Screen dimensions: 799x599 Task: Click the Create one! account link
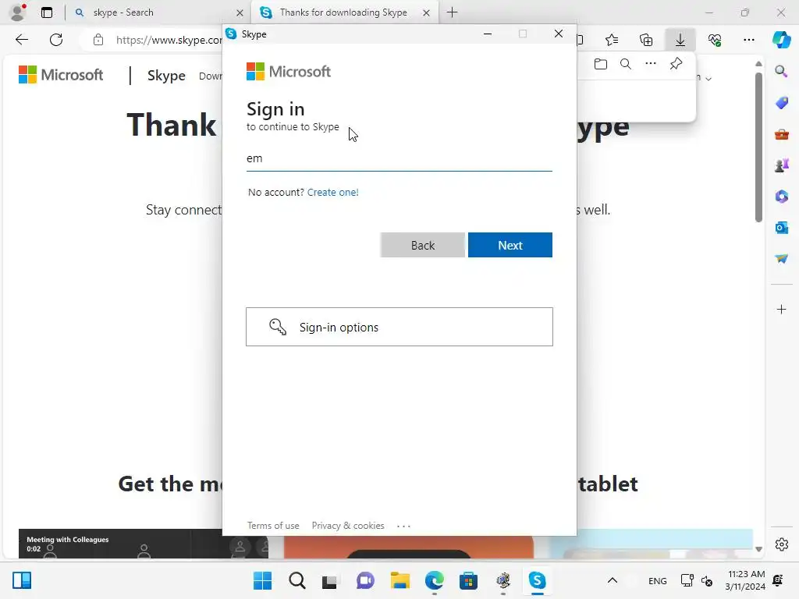[x=332, y=192]
